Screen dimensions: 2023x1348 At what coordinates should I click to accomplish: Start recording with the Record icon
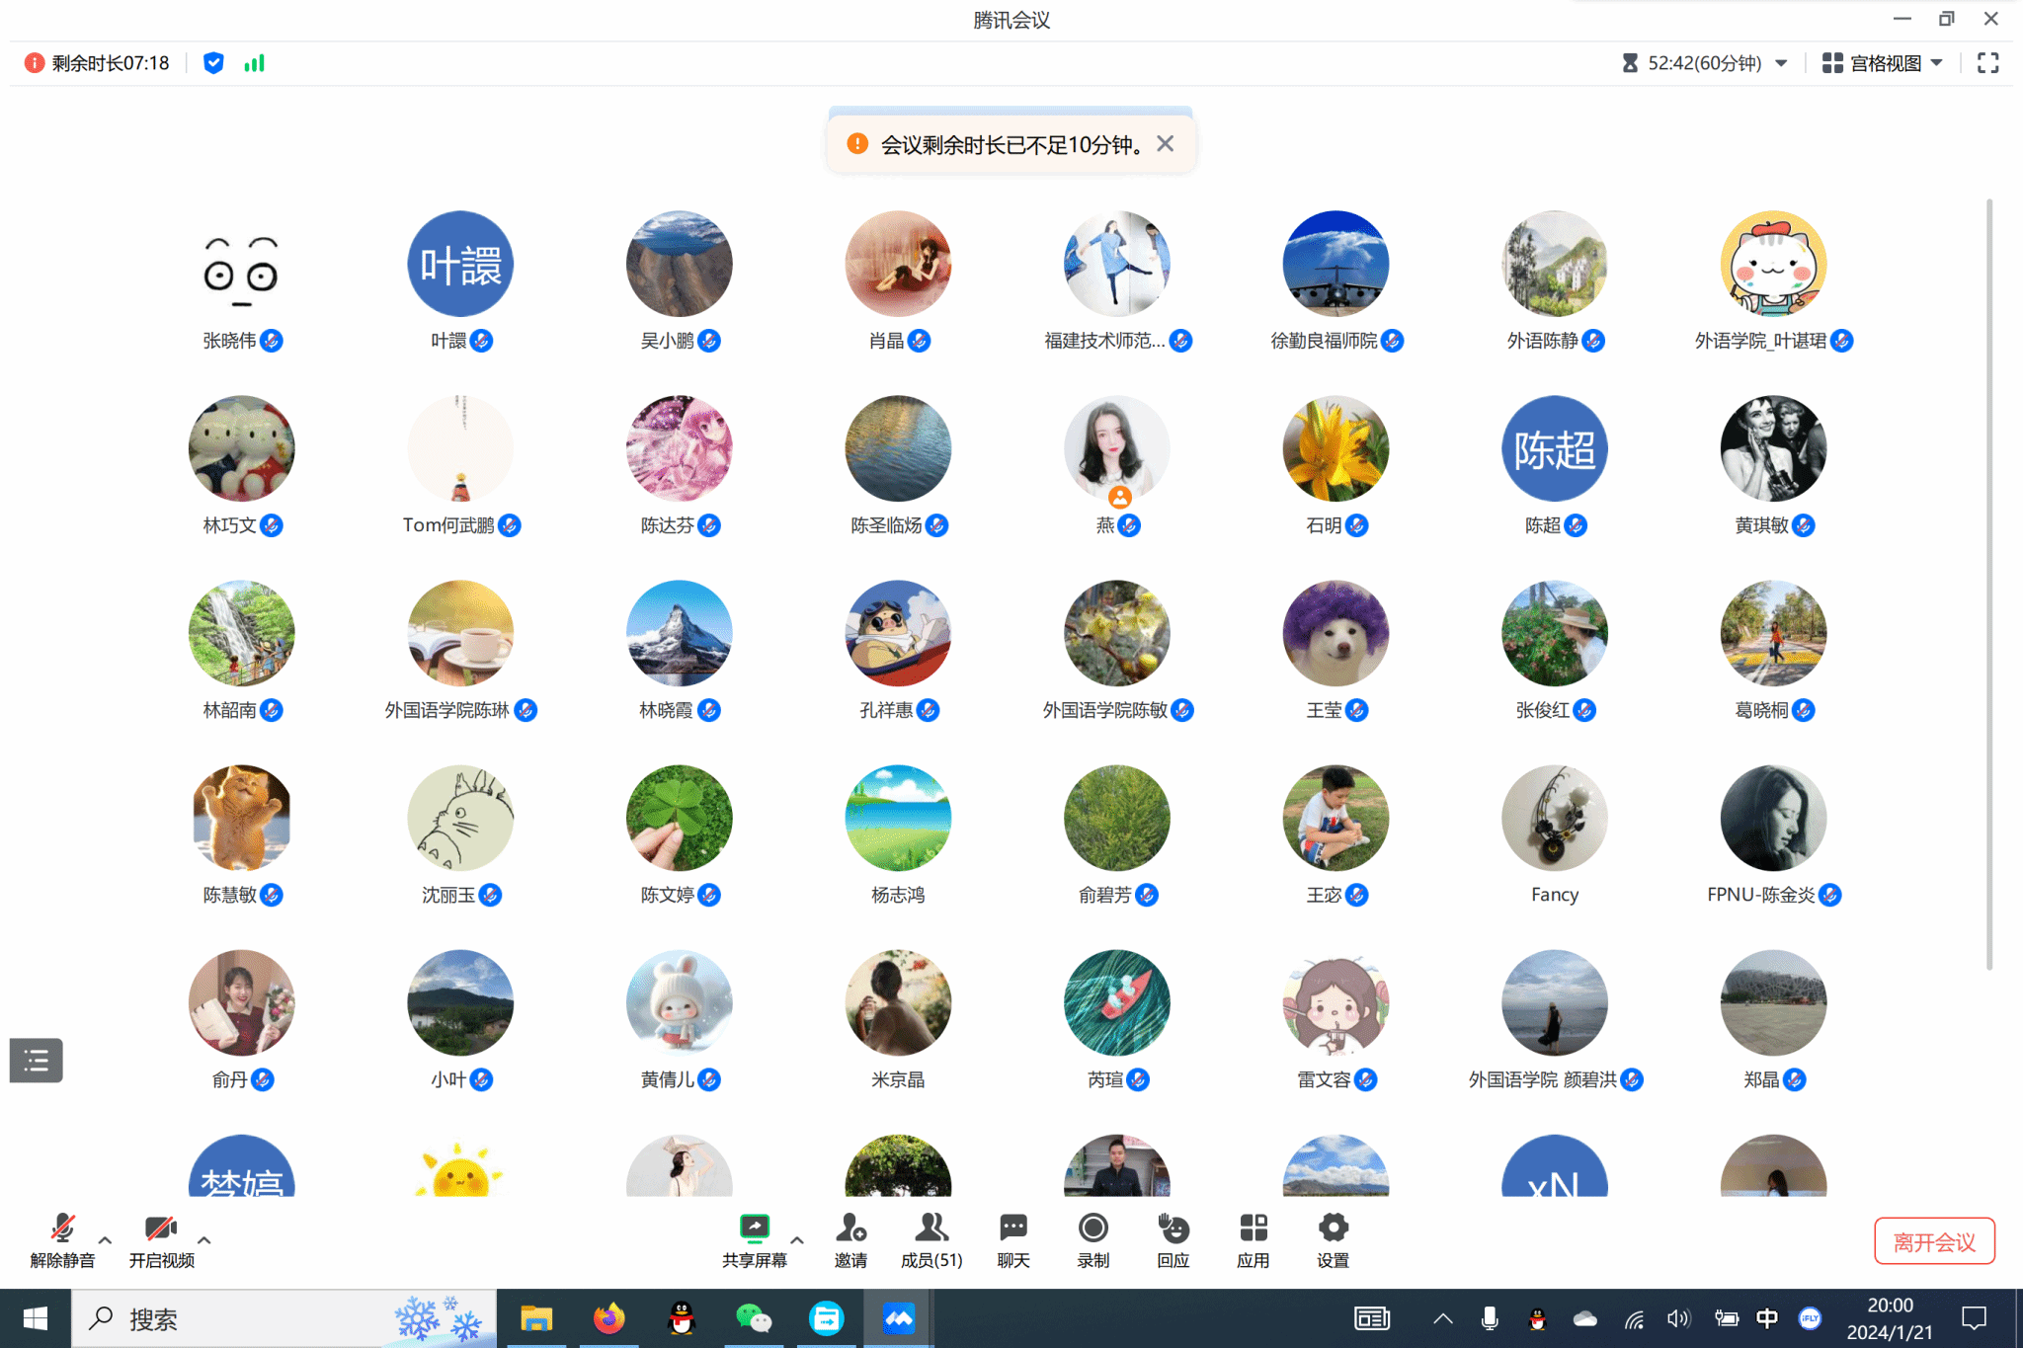[1092, 1229]
